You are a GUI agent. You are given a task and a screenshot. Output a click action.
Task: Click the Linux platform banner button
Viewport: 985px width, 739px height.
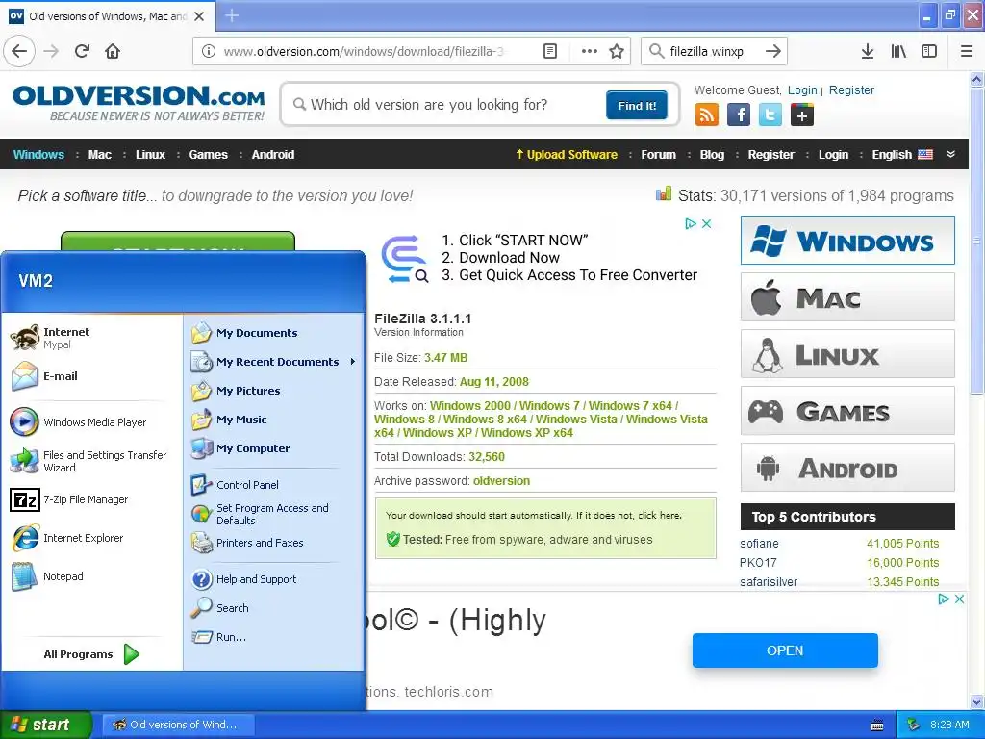coord(847,354)
